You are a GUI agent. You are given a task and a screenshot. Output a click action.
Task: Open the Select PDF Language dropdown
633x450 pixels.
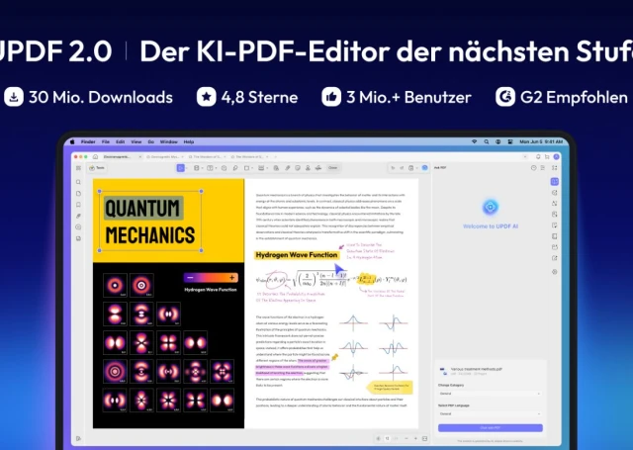click(x=491, y=414)
